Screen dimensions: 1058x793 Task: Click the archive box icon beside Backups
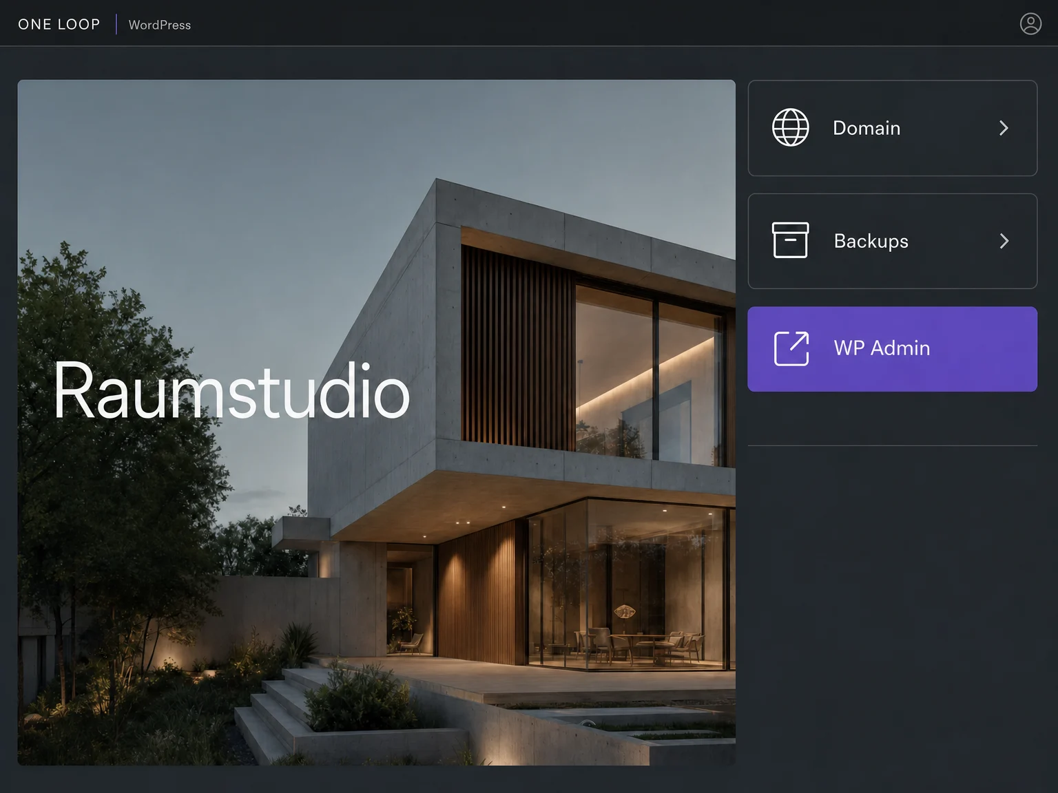tap(790, 240)
